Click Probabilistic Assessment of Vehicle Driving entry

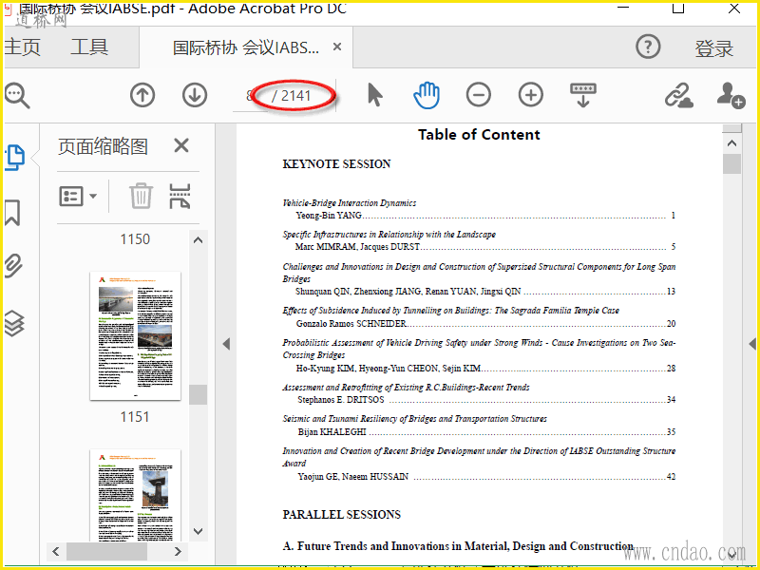[479, 349]
